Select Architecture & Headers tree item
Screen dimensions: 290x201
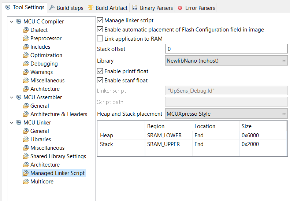59,114
